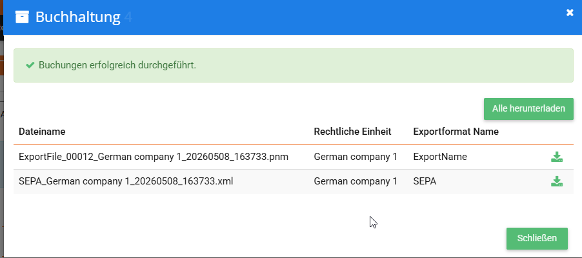Click the SEPA export format cell
Image resolution: width=582 pixels, height=258 pixels.
click(x=425, y=181)
